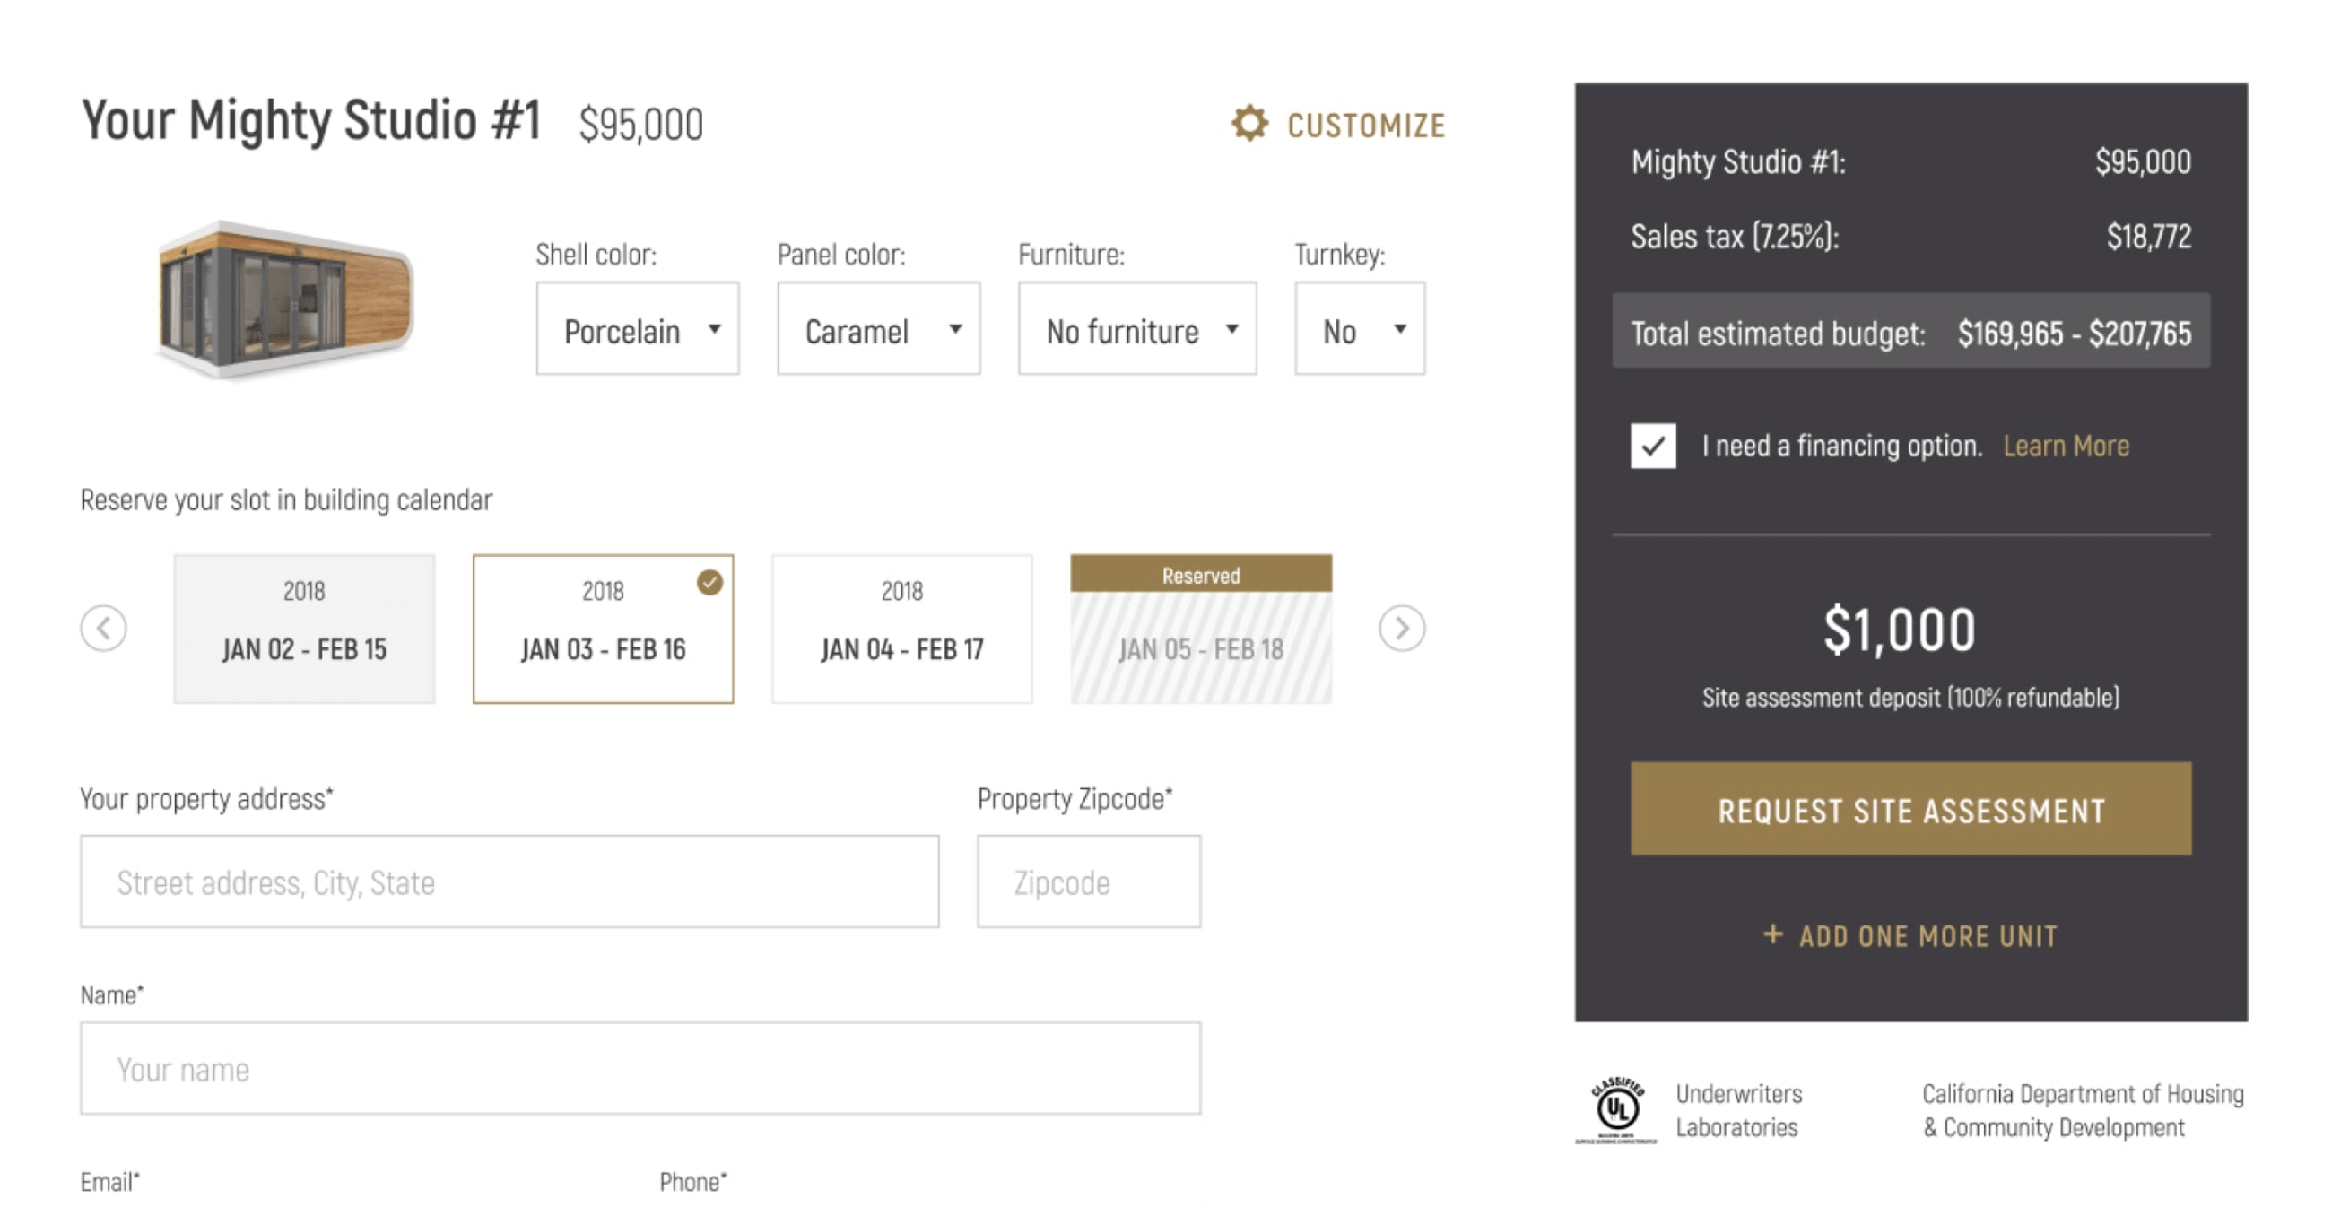Select the JAN 04 - FEB 17 slot
The height and width of the screenshot is (1207, 2332).
[901, 629]
